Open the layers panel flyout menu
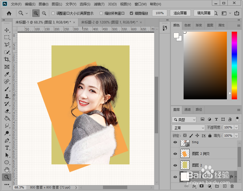Viewport: 243px width, 191px height. click(239, 110)
